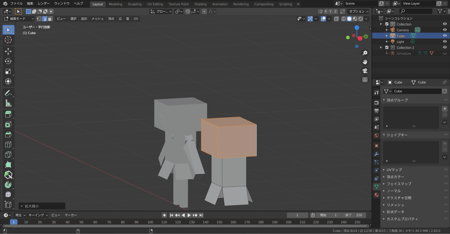Open the 頂点 menu in viewport header

(x=111, y=19)
